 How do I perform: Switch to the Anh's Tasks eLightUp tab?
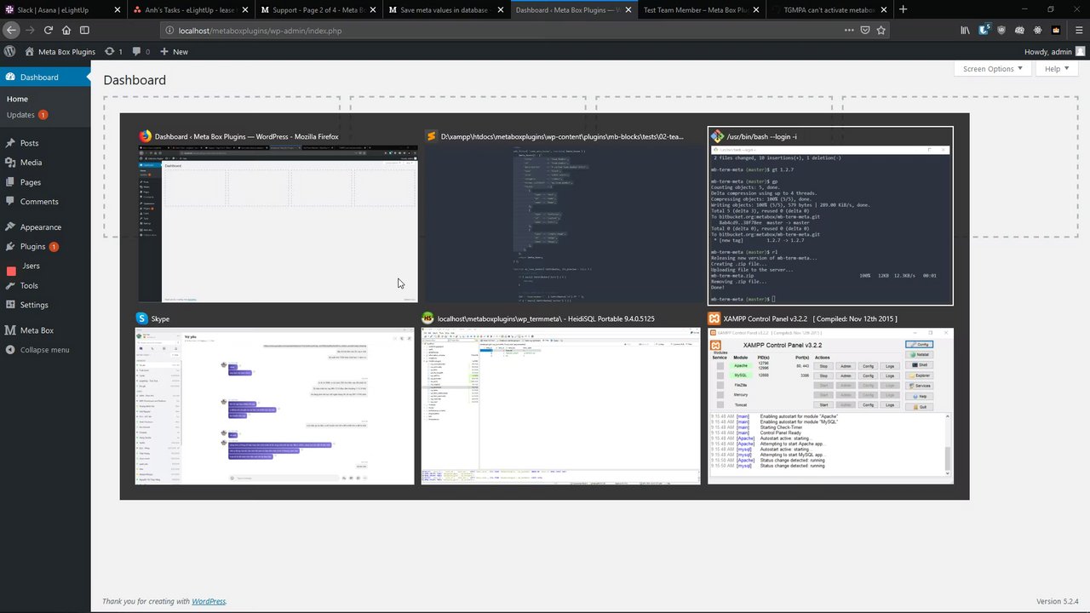pos(192,9)
